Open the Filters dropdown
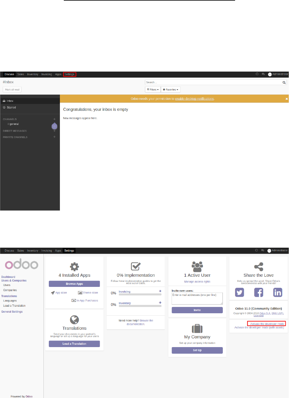289x398 pixels. [x=153, y=90]
